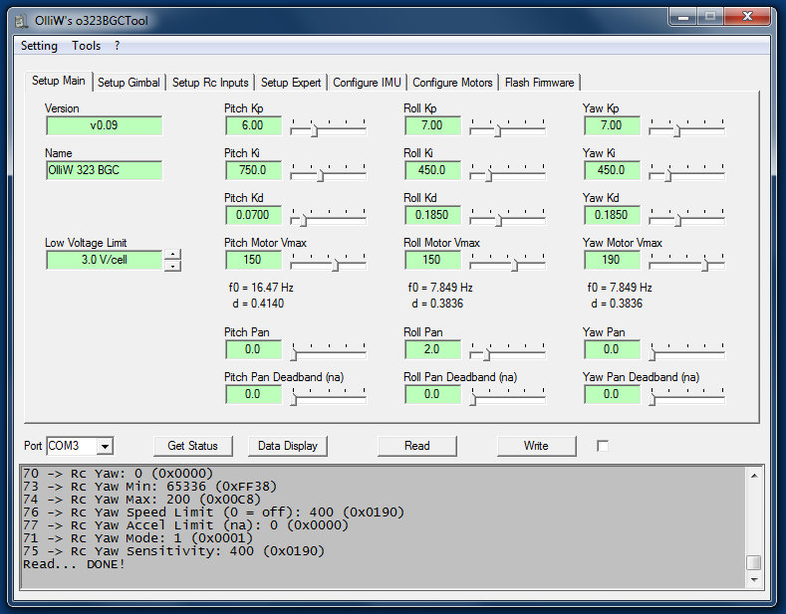Click the Write button
Image resolution: width=786 pixels, height=614 pixels.
pos(536,446)
